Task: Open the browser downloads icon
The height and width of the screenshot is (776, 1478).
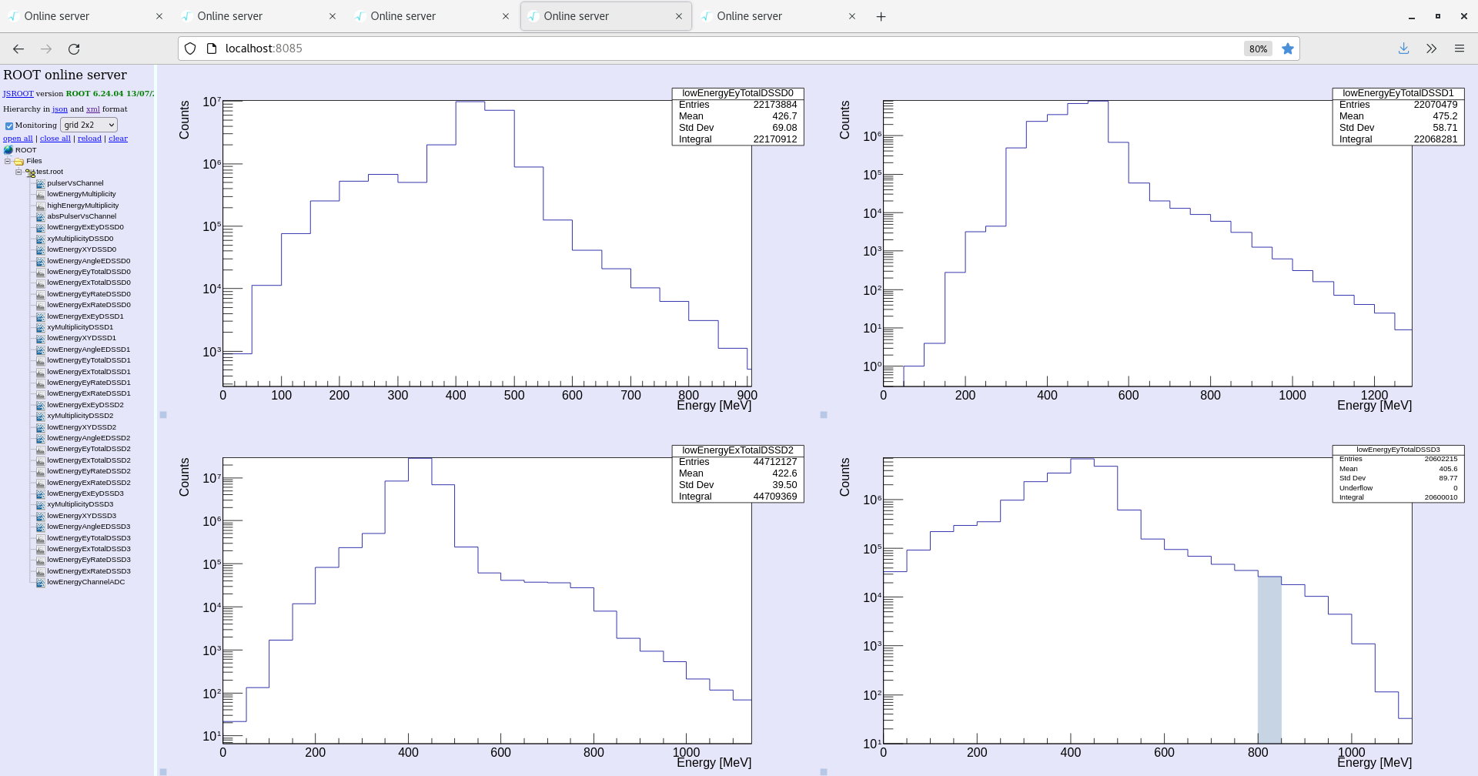Action: point(1404,48)
